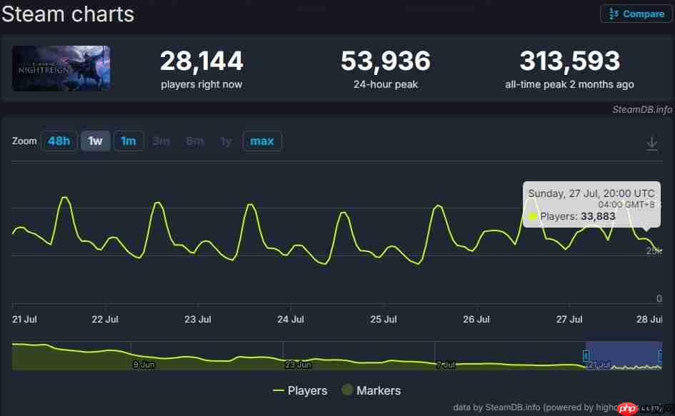Select the 1w zoom range

coord(95,141)
